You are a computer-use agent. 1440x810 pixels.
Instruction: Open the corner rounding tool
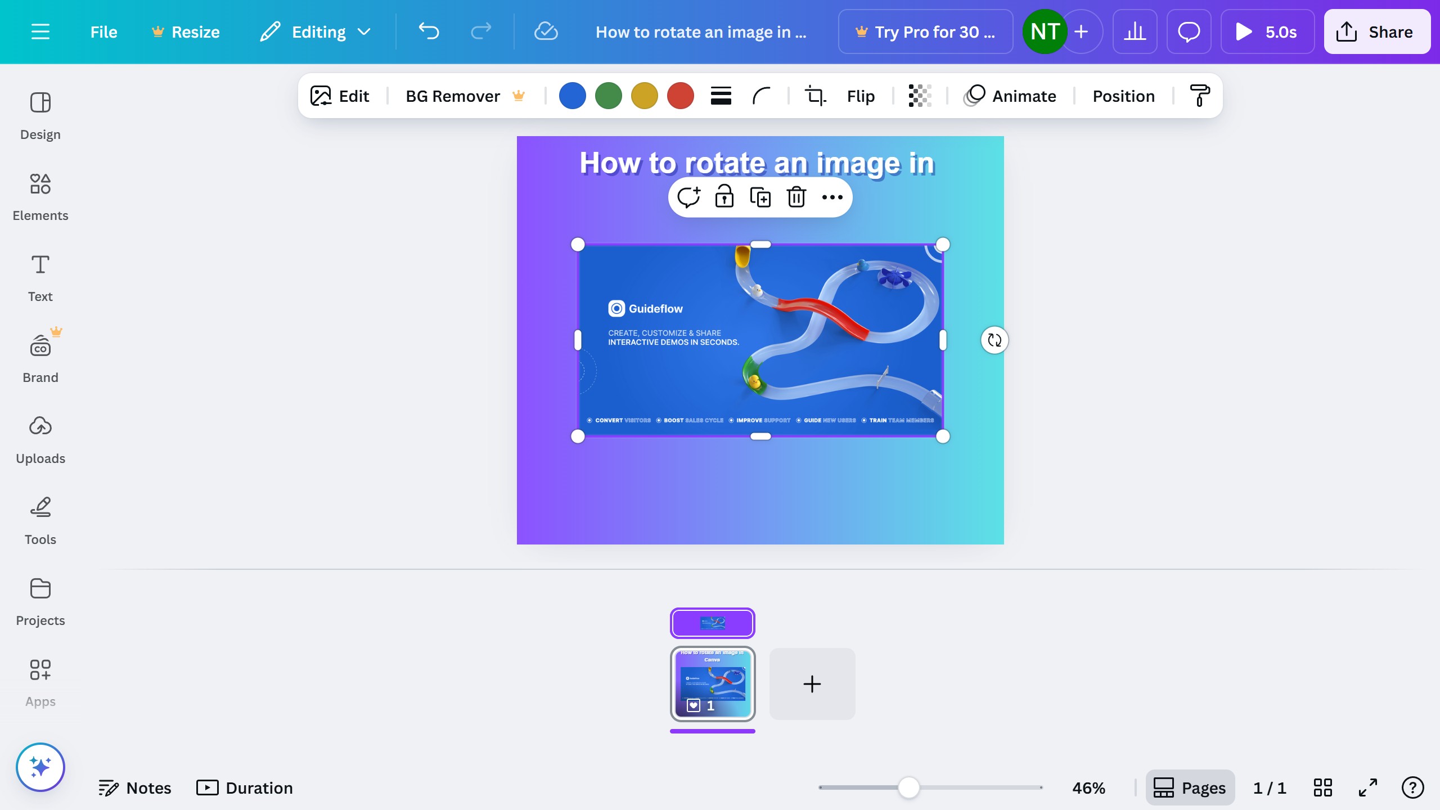pyautogui.click(x=761, y=96)
